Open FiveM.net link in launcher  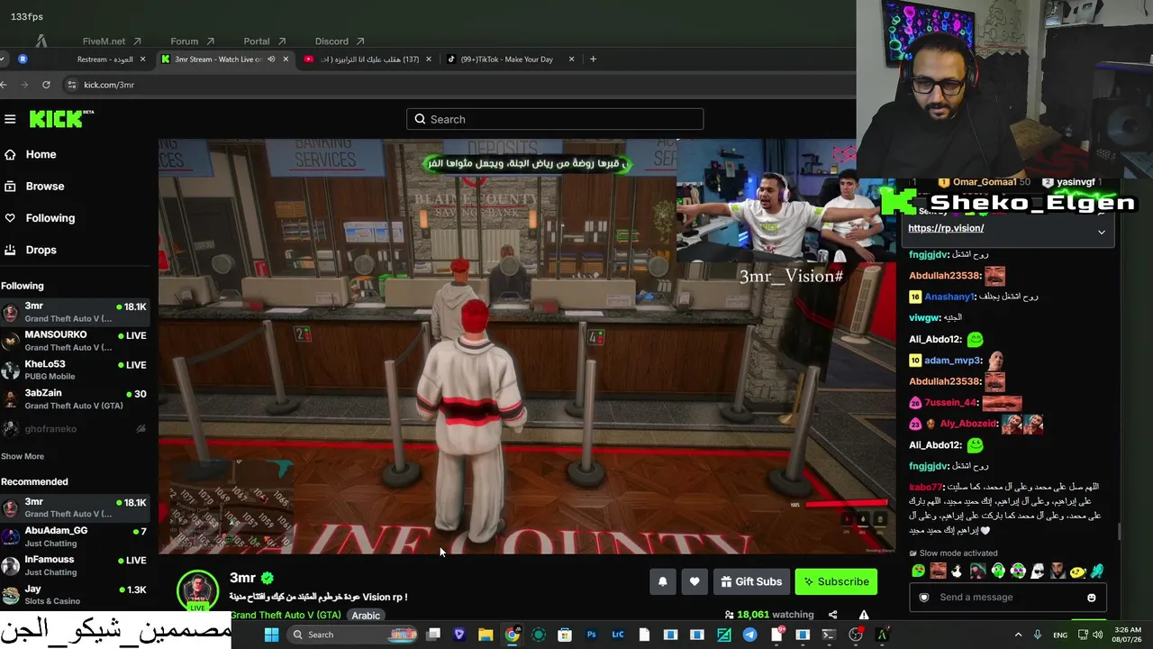pyautogui.click(x=112, y=41)
